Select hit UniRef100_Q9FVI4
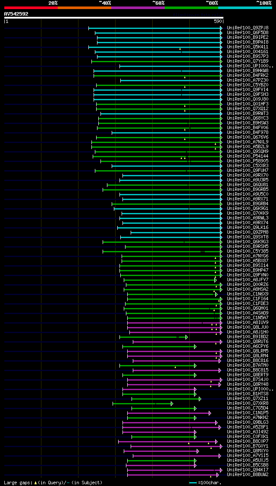Image resolution: width=276 pixels, height=486 pixels. coord(248,89)
